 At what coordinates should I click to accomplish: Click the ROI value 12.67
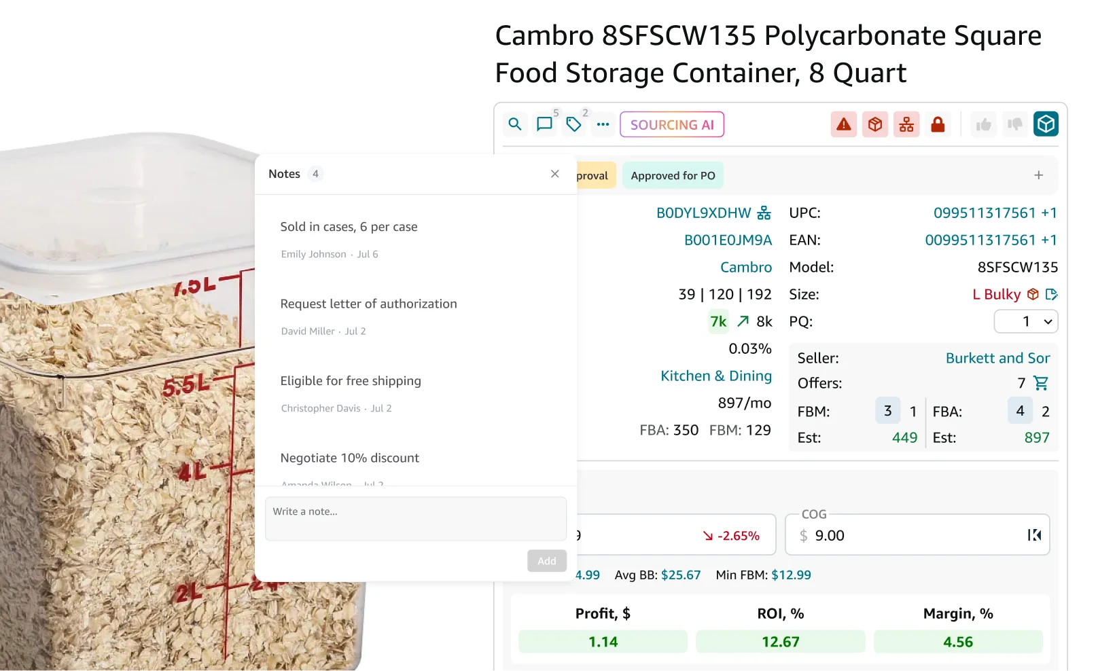pos(781,642)
